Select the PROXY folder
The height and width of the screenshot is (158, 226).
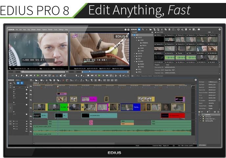[x=144, y=46]
